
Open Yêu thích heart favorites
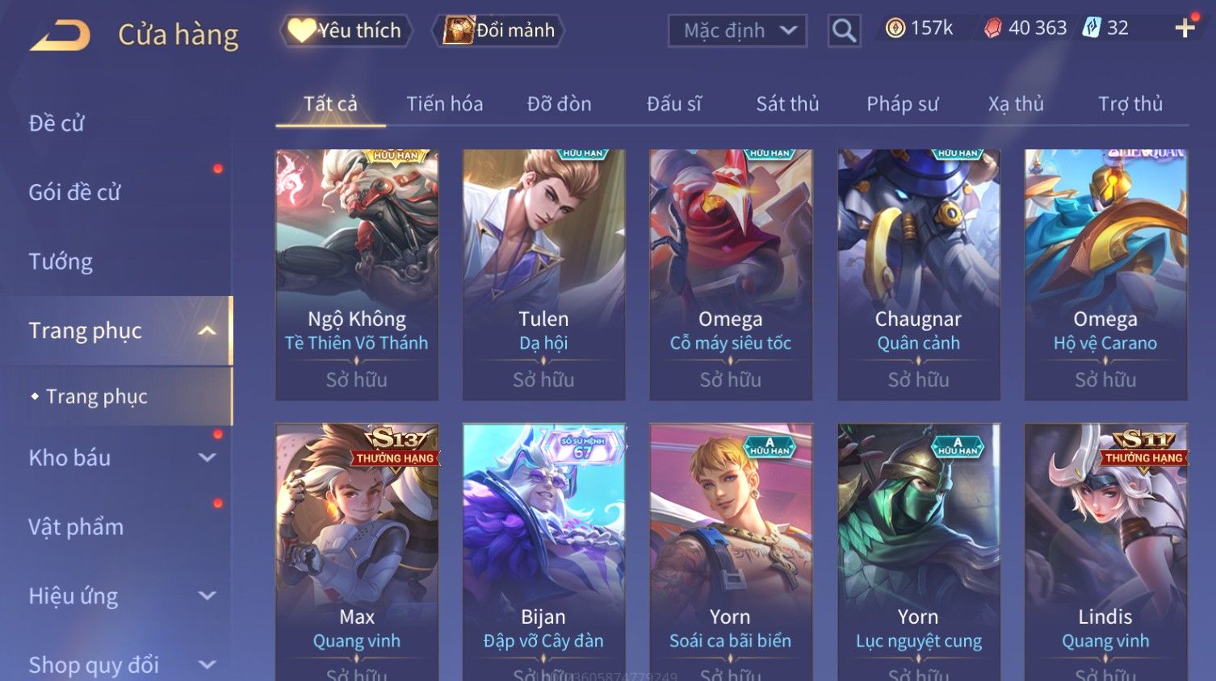tap(346, 31)
